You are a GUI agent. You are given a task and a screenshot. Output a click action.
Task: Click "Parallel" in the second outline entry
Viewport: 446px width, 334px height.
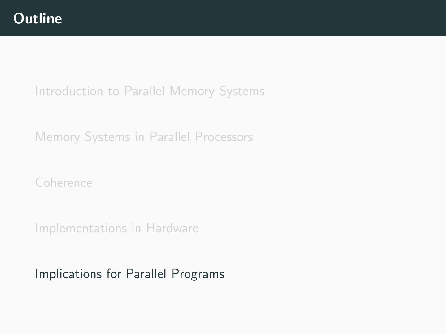point(169,137)
